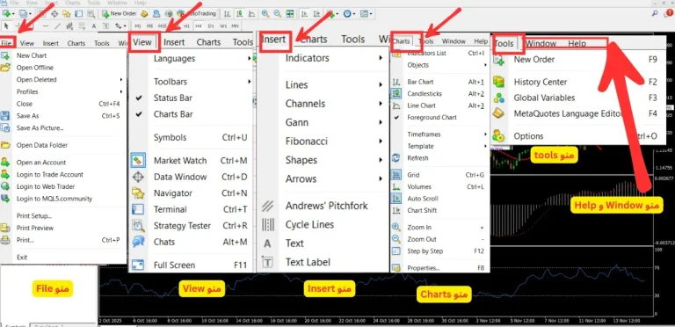Viewport: 675px width, 327px height.
Task: Click the New Chart icon in the main toolbar
Action: 6,14
